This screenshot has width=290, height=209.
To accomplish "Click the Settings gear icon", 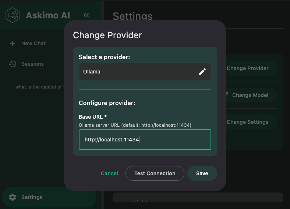I will [x=13, y=197].
